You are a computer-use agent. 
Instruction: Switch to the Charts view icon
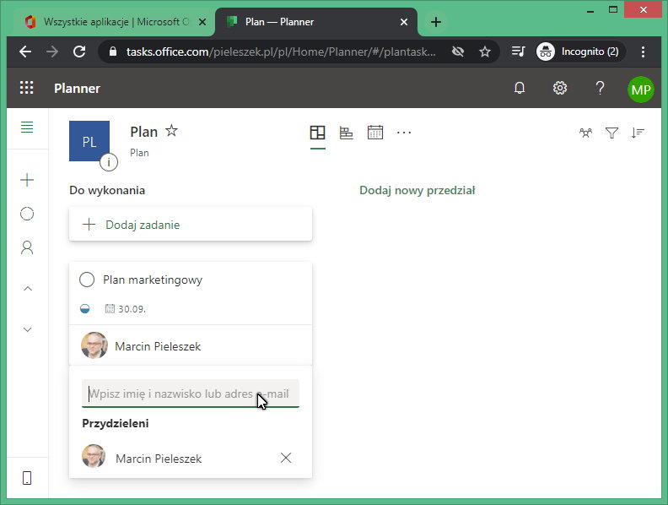click(x=346, y=133)
